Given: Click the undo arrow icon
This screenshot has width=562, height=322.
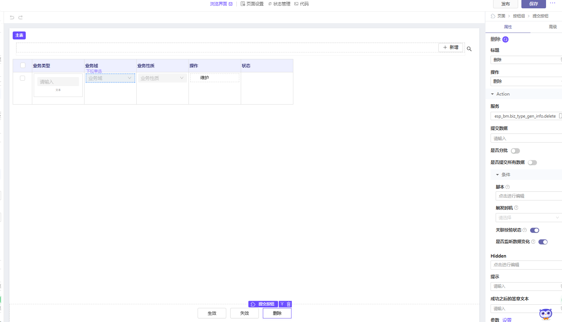Looking at the screenshot, I should click(12, 17).
